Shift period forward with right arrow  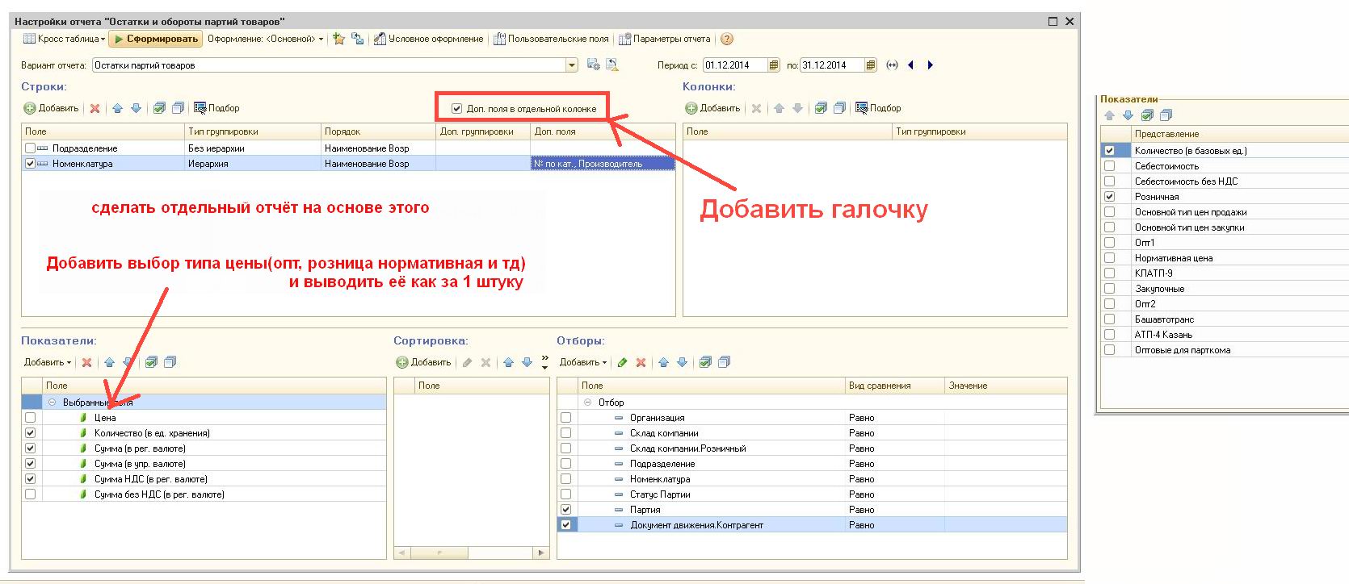click(x=930, y=65)
